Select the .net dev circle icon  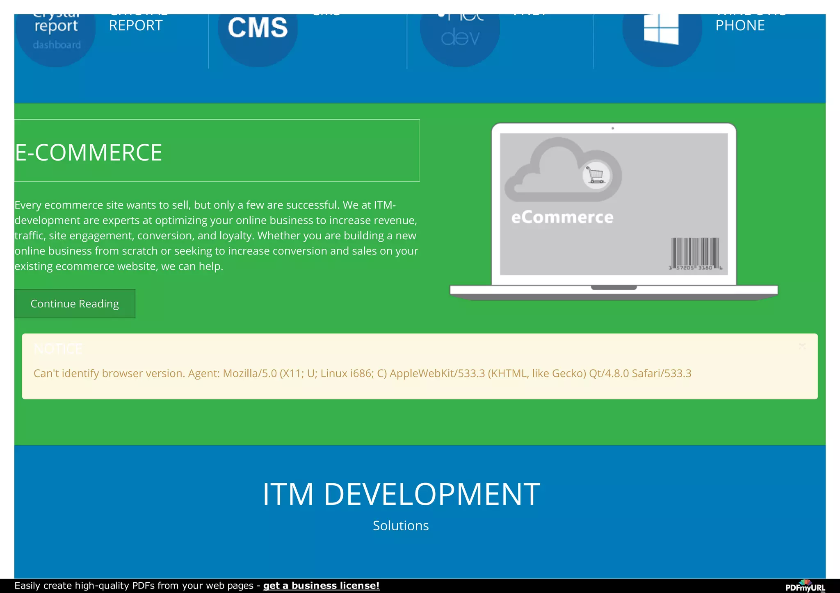click(x=460, y=37)
